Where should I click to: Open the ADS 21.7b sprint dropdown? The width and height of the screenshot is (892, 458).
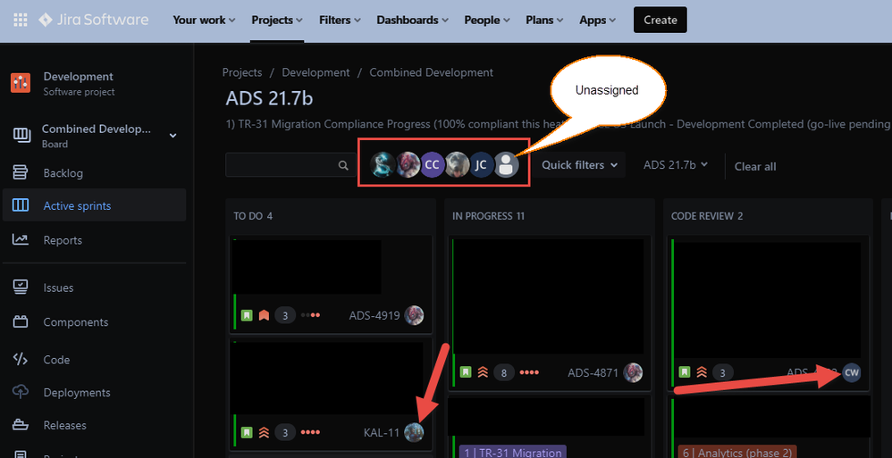coord(676,165)
